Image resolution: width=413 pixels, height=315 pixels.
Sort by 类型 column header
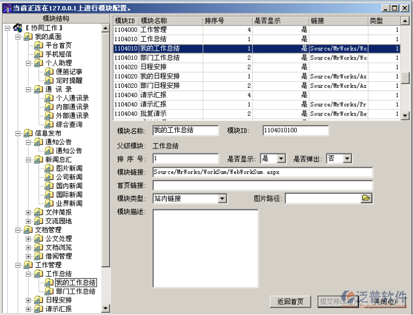[384, 21]
